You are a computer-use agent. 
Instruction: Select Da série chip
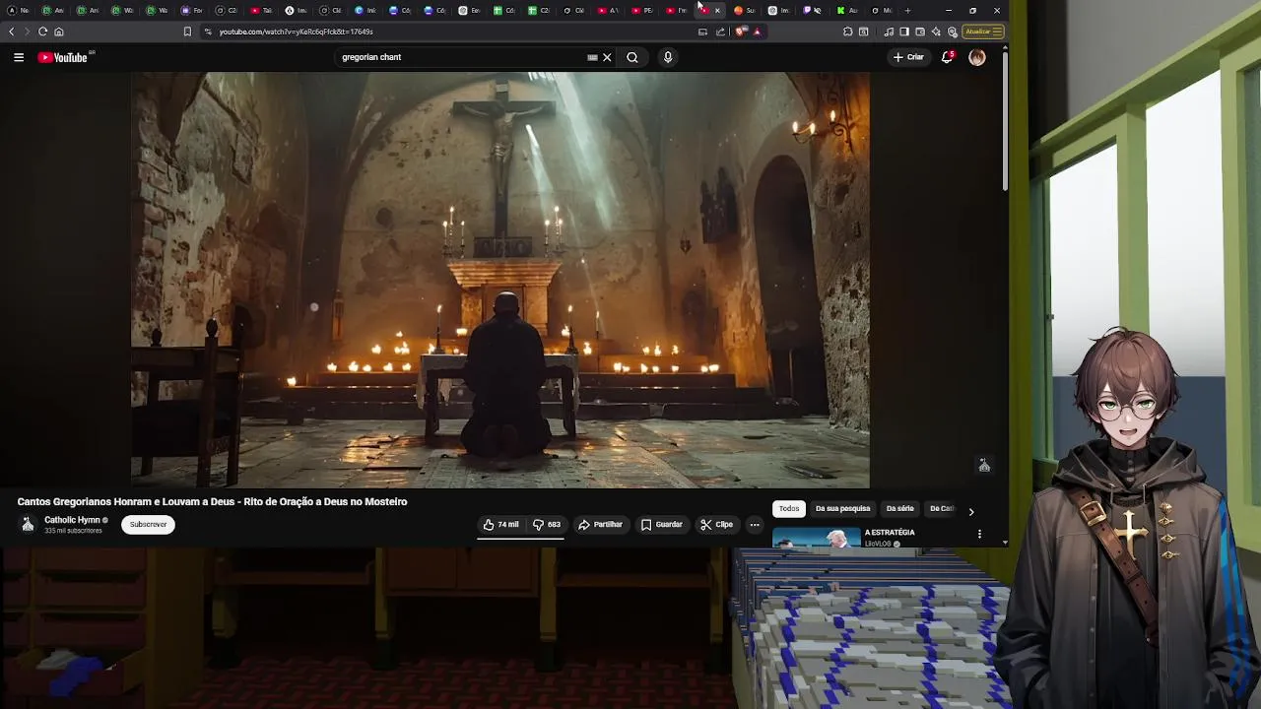(900, 509)
